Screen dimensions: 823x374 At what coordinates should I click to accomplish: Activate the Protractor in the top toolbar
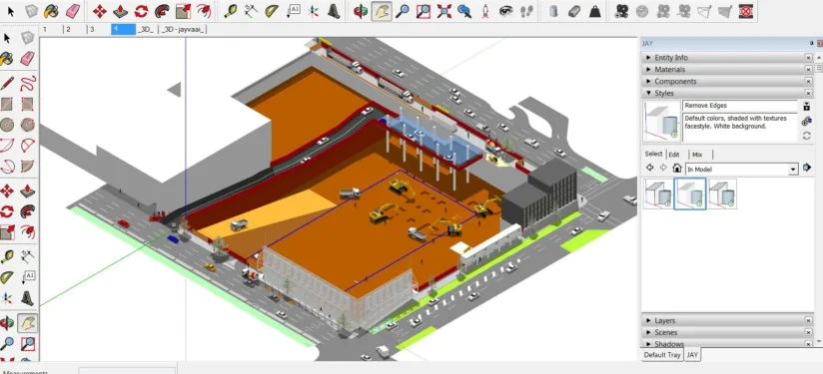272,11
